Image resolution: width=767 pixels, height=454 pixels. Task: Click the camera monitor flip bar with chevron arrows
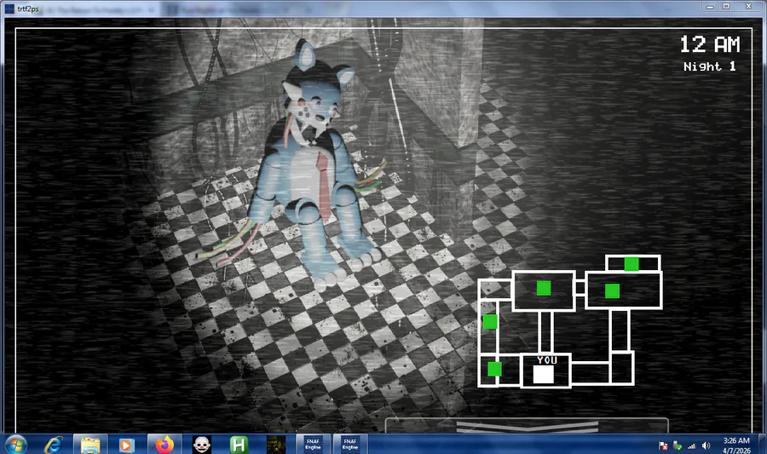point(527,426)
